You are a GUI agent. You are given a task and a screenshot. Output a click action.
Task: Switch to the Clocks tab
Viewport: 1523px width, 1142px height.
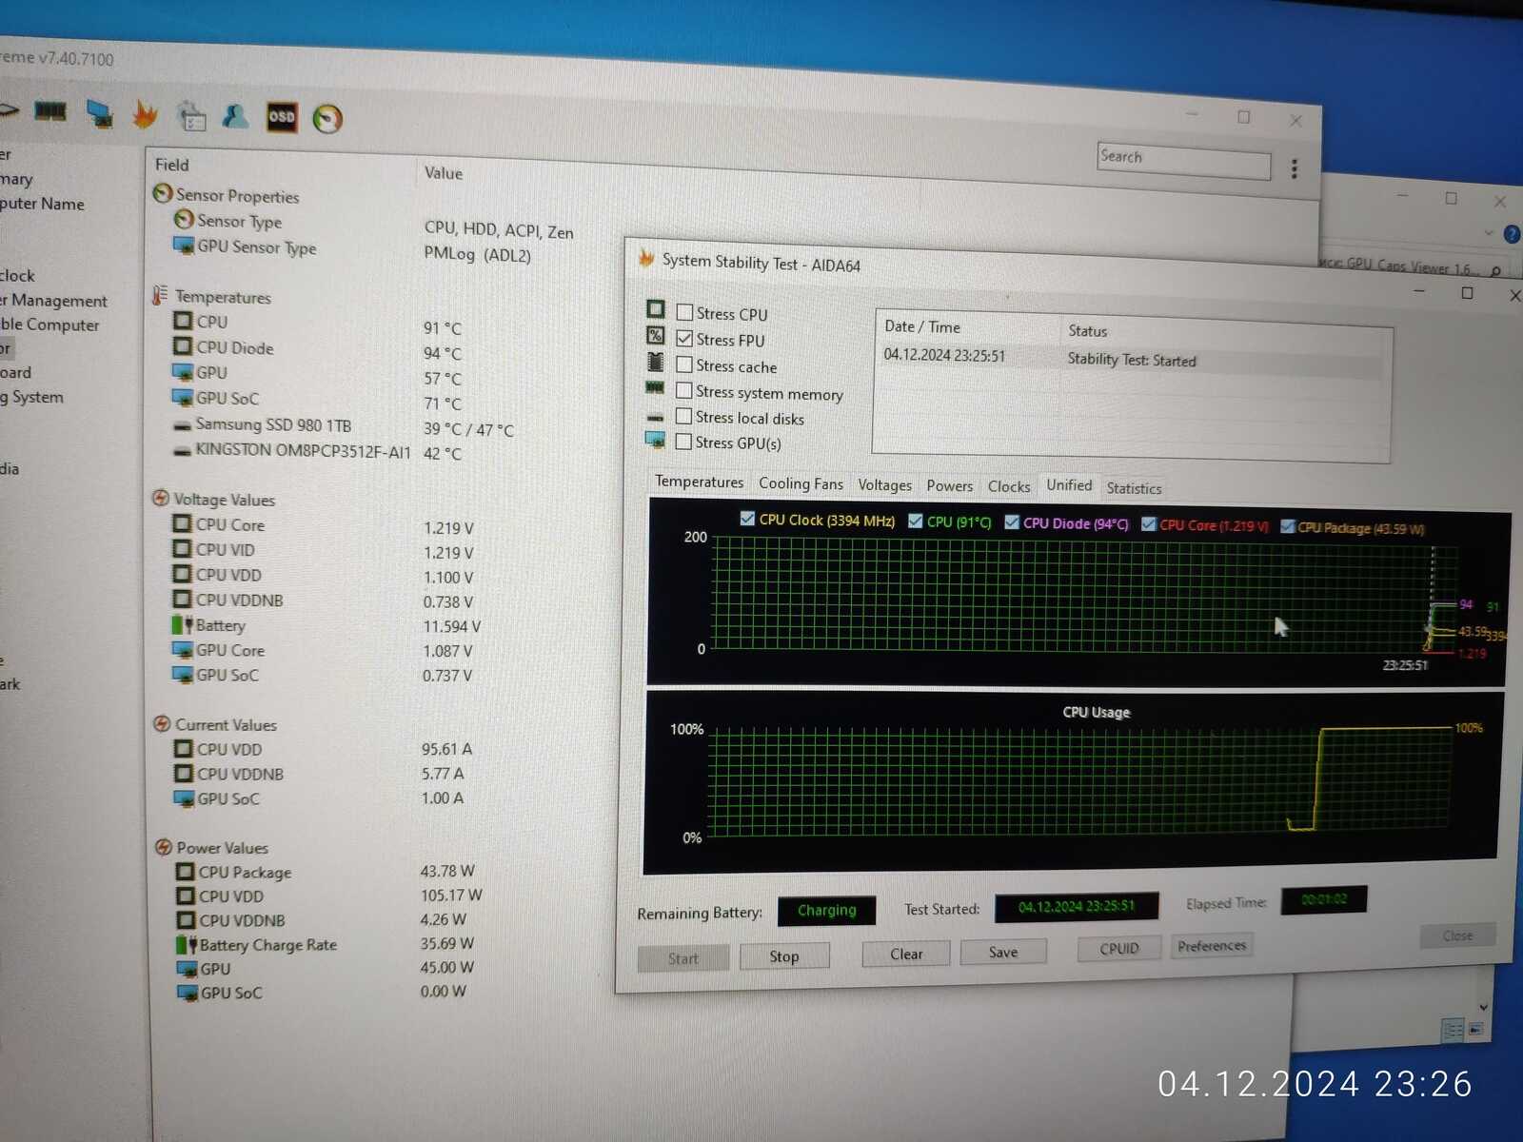coord(1009,487)
